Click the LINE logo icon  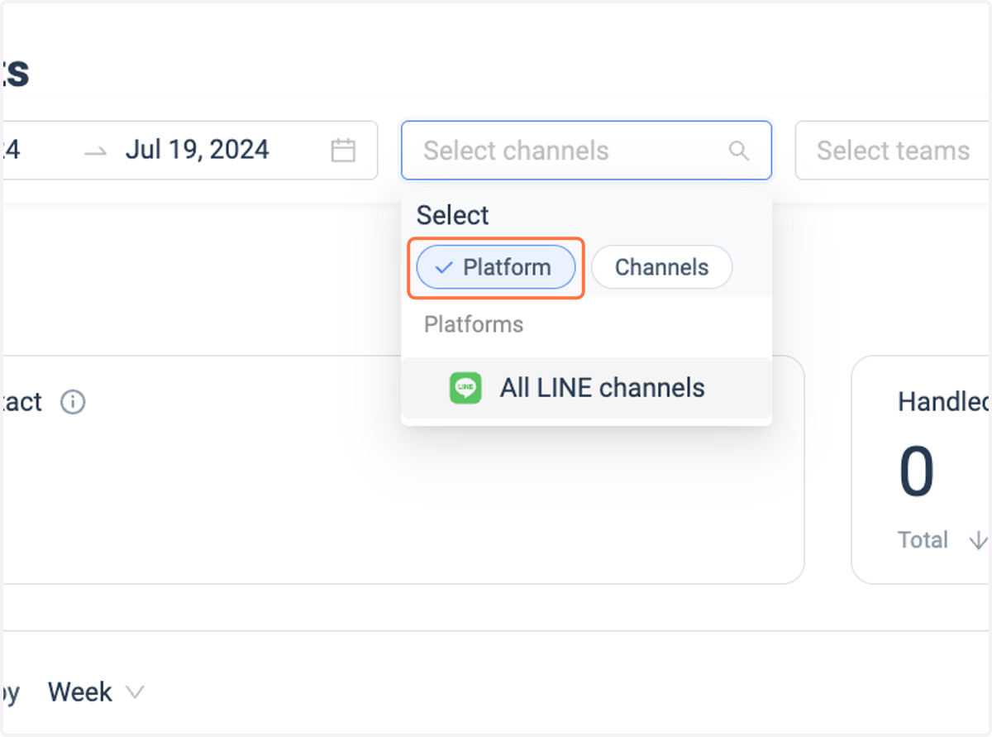pyautogui.click(x=465, y=388)
